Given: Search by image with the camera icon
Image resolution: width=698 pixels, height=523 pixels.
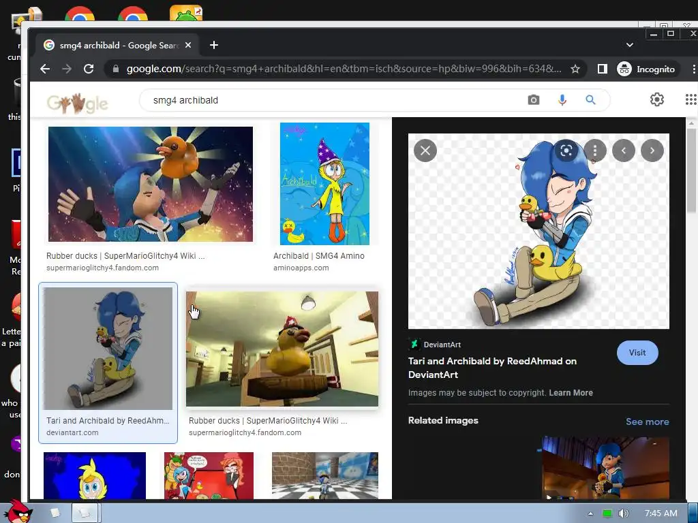Looking at the screenshot, I should pos(533,100).
